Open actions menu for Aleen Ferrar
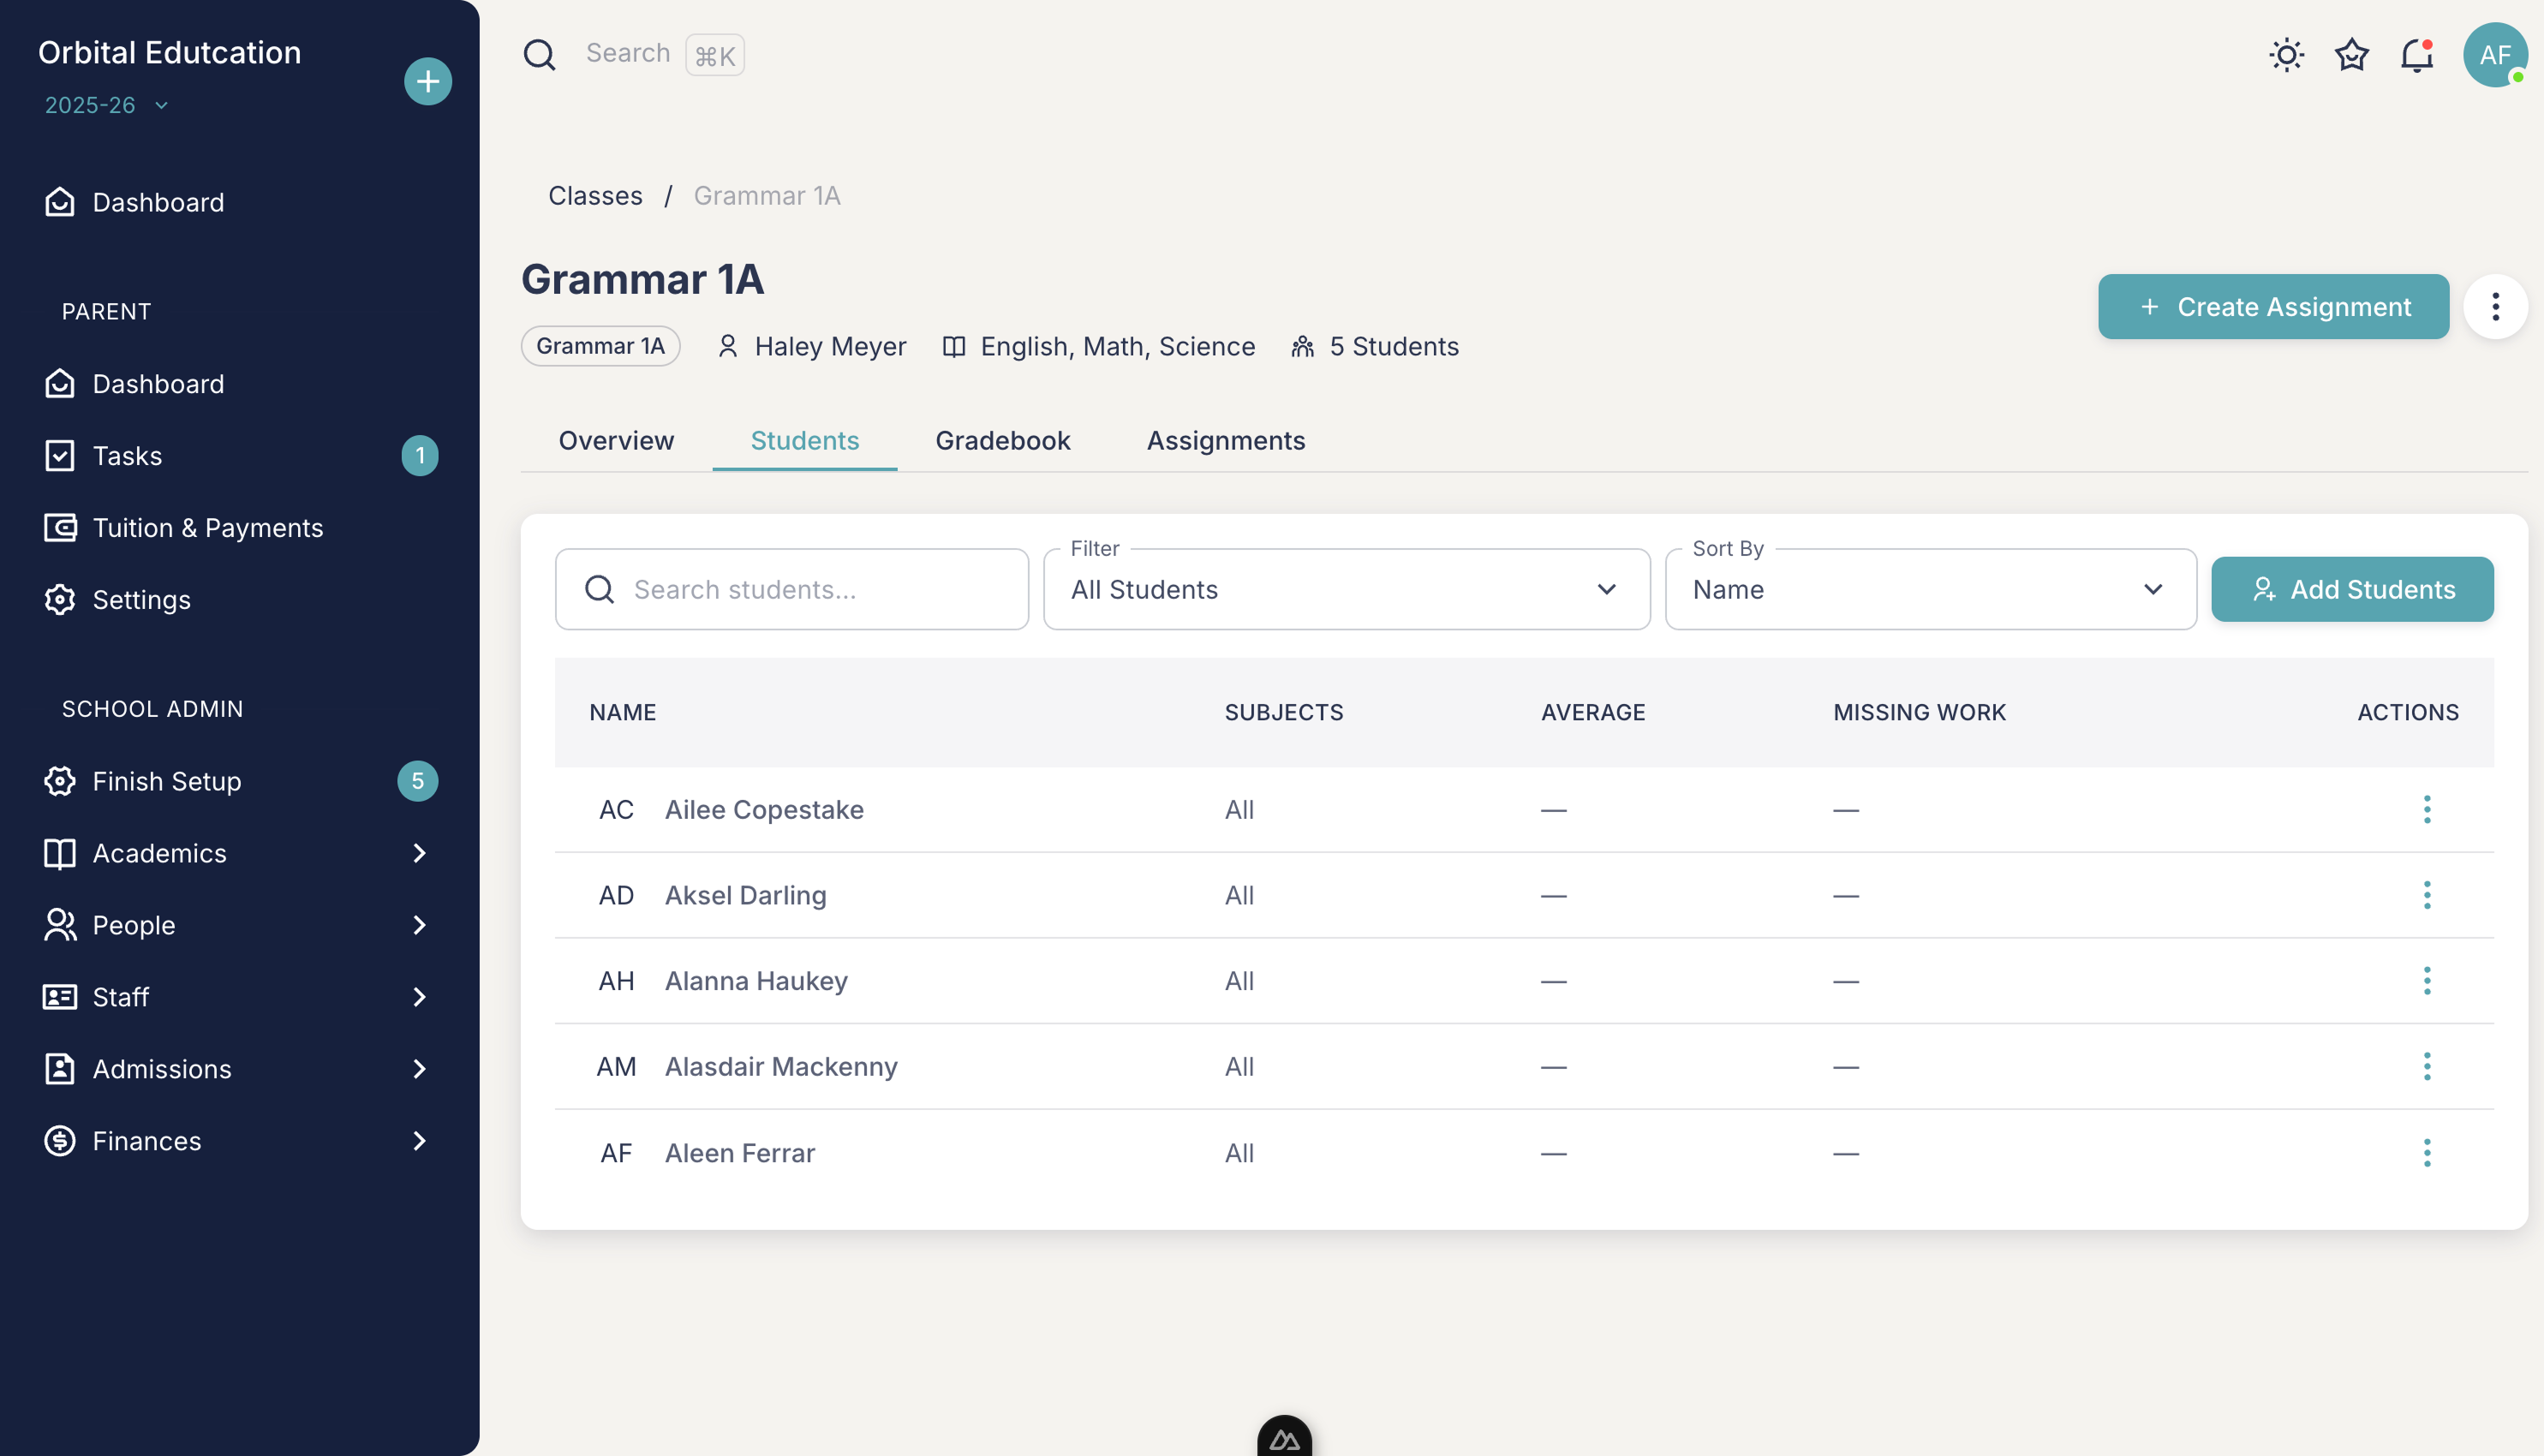The width and height of the screenshot is (2544, 1456). [2426, 1152]
